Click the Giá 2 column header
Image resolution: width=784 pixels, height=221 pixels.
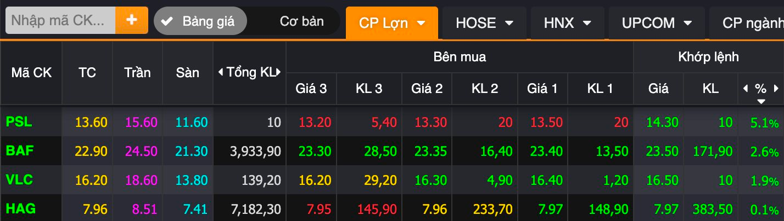tap(427, 89)
